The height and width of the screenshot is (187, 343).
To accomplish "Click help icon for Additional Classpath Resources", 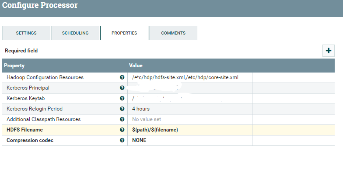I will tap(122, 119).
